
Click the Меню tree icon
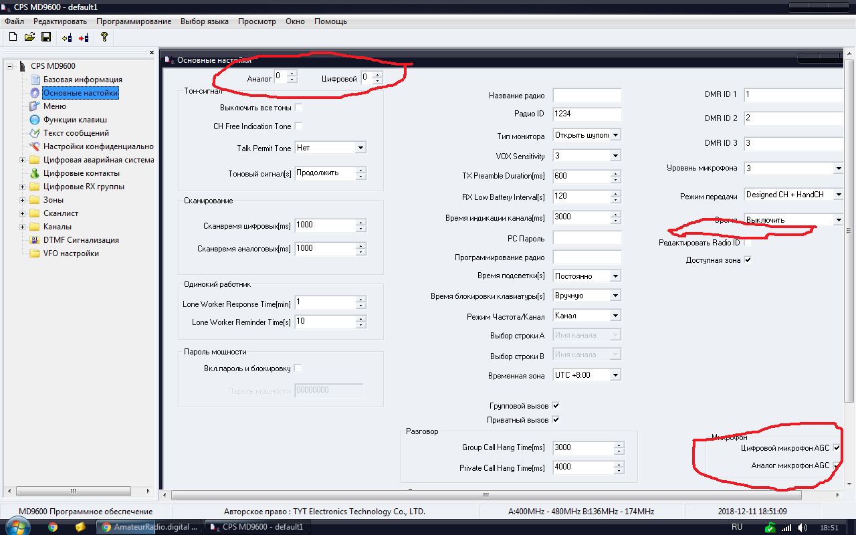35,106
